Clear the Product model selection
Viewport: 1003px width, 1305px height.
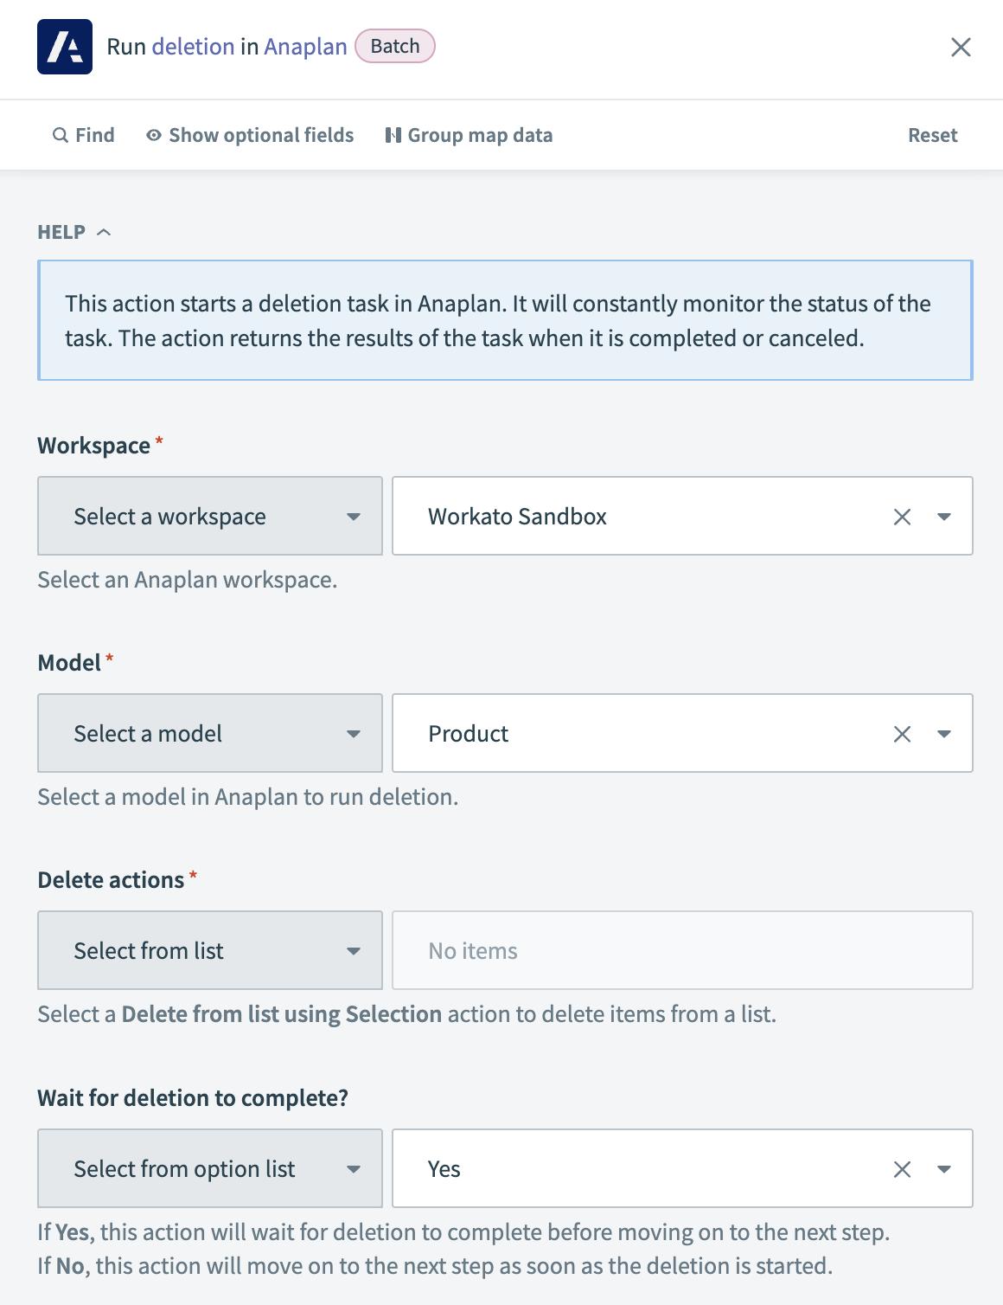pyautogui.click(x=903, y=733)
